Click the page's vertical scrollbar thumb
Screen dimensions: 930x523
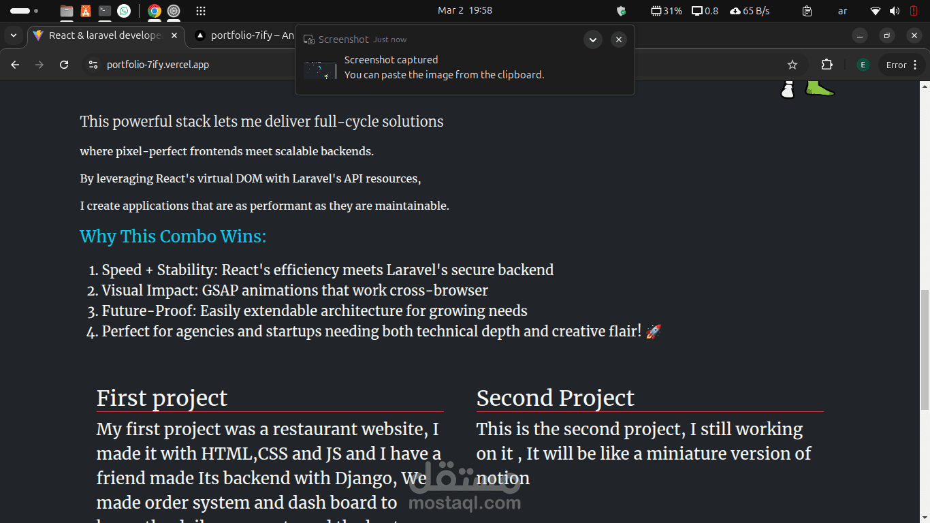click(x=925, y=349)
